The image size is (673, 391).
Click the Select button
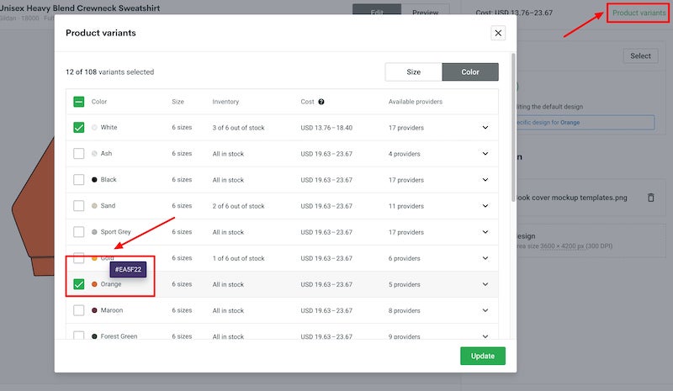tap(640, 56)
